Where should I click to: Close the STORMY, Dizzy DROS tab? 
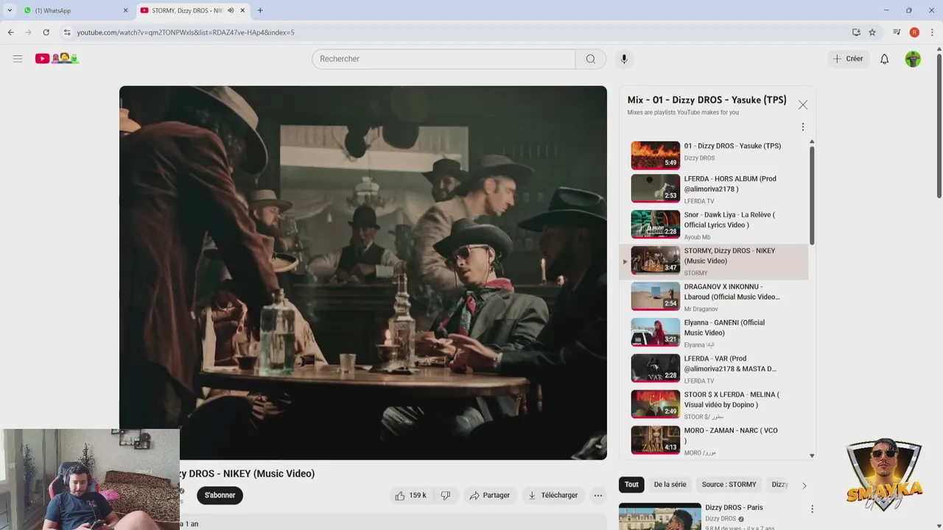(x=242, y=10)
